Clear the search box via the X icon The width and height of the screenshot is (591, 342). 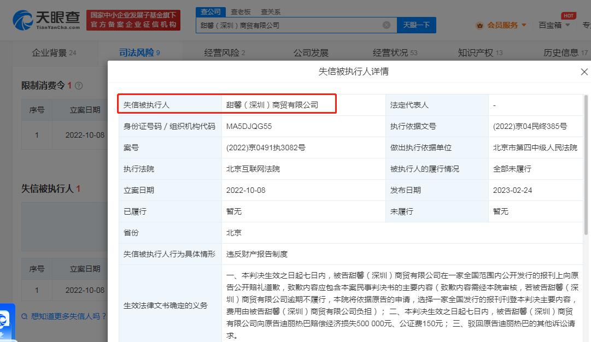pos(387,25)
